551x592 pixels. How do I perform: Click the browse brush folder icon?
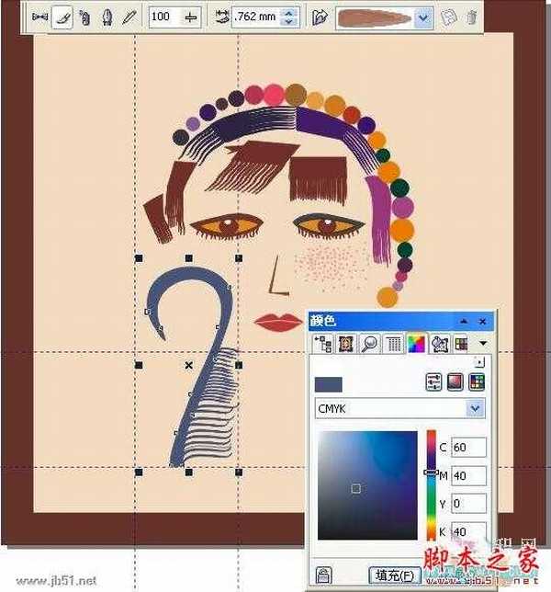click(x=320, y=17)
